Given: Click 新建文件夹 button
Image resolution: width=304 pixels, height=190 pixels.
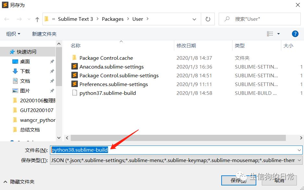Looking at the screenshot, I should 44,34.
